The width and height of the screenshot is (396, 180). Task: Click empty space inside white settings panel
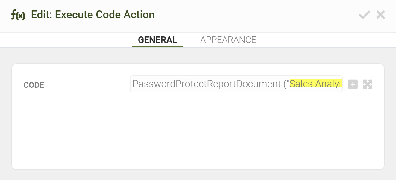tap(198, 131)
